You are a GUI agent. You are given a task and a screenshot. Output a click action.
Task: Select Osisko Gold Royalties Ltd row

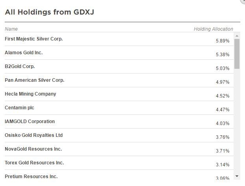(119, 135)
